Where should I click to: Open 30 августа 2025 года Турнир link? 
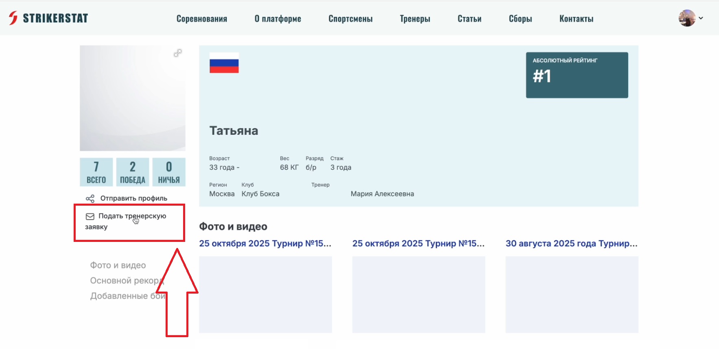click(572, 244)
